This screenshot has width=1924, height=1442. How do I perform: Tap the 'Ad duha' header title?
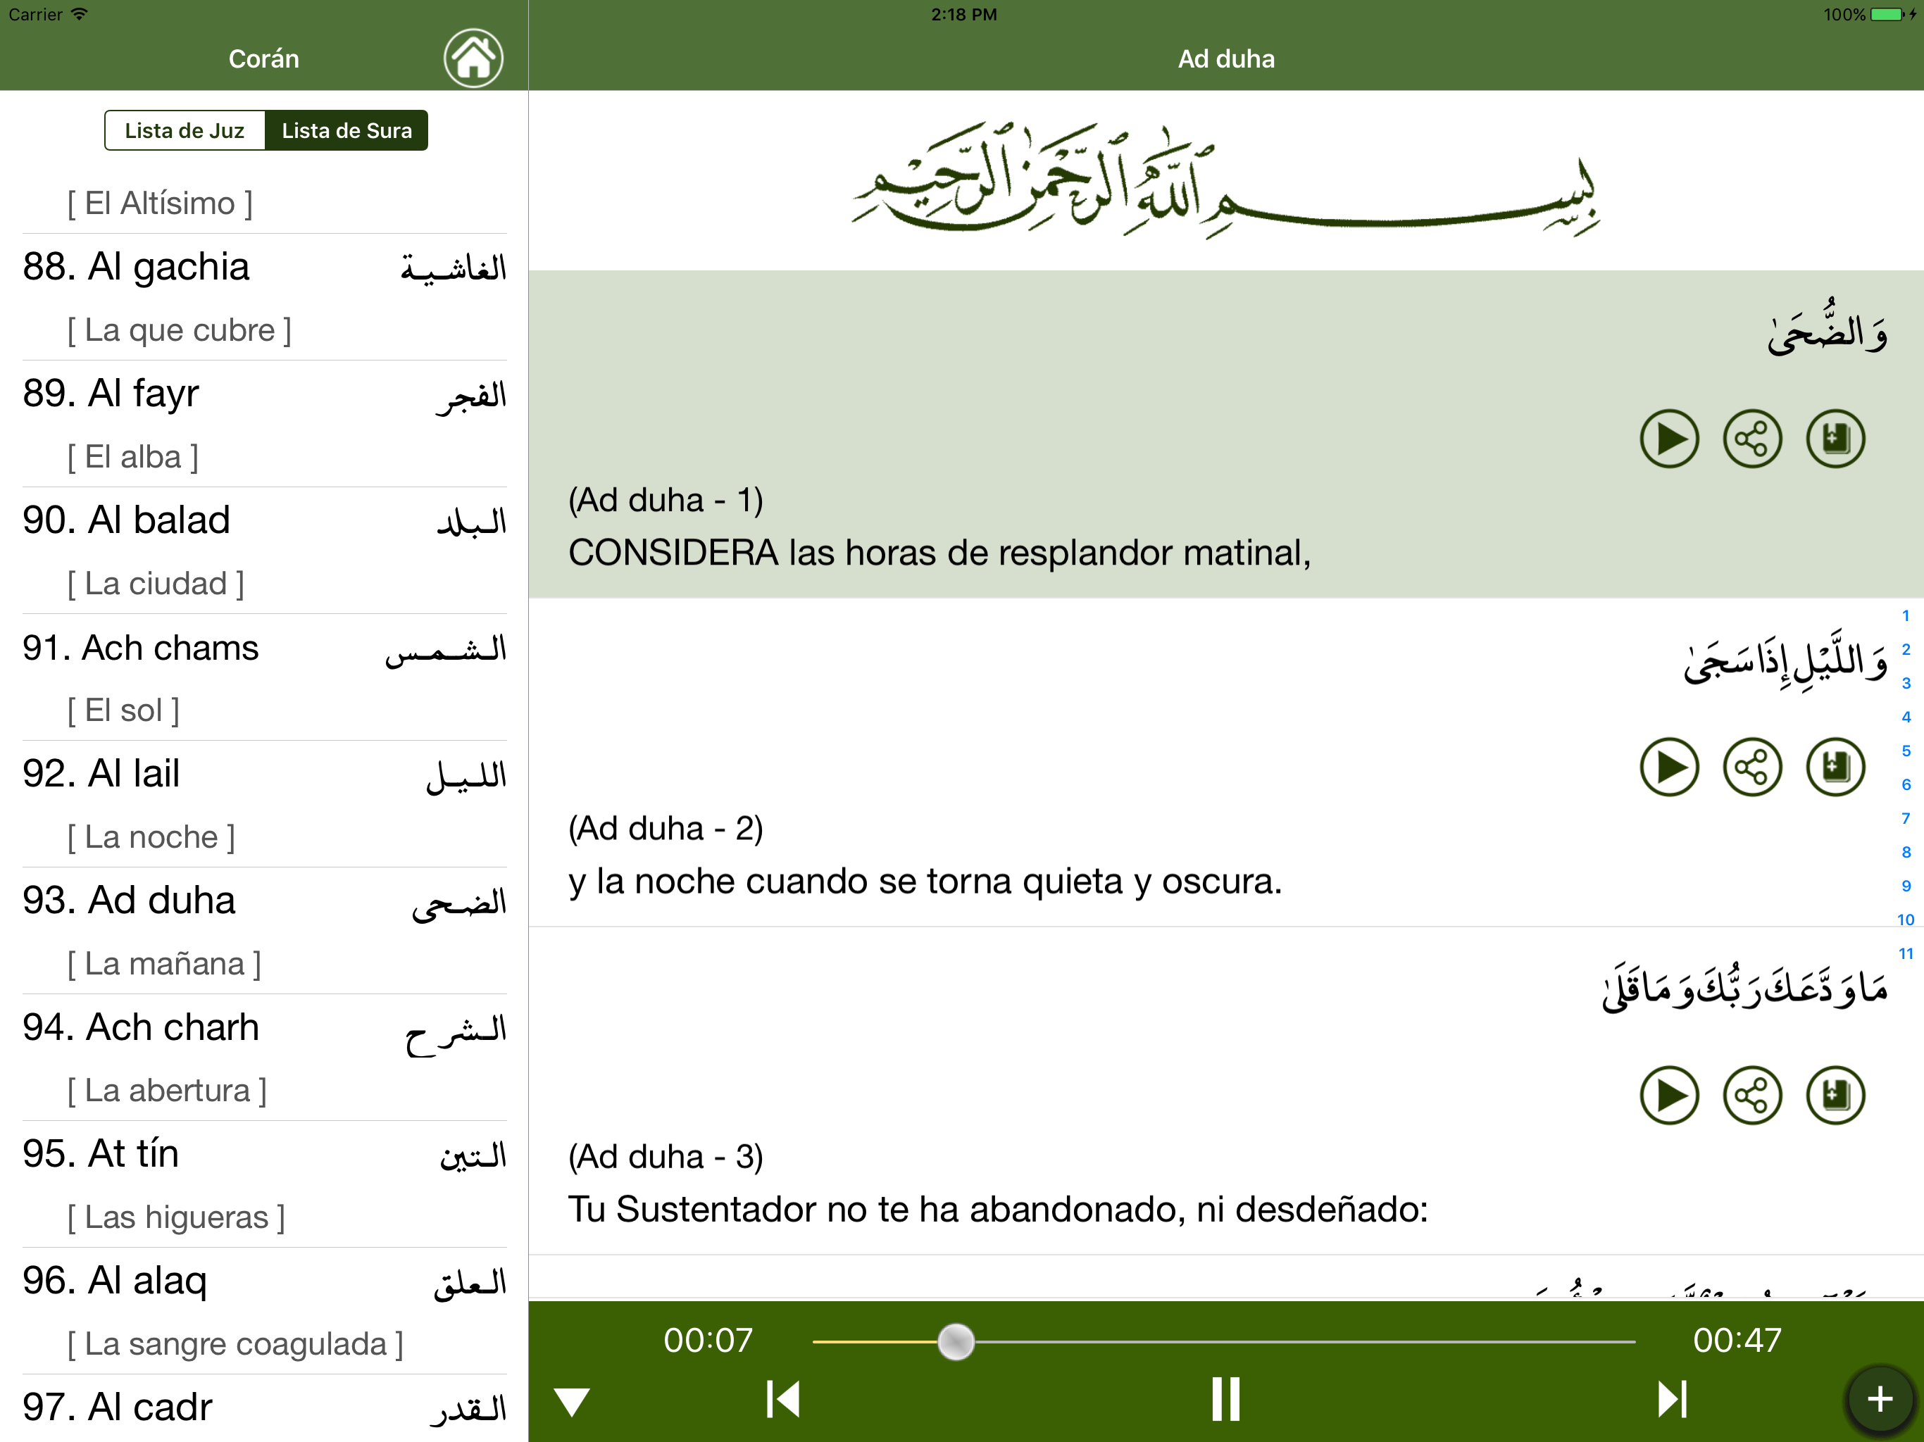pyautogui.click(x=1225, y=59)
